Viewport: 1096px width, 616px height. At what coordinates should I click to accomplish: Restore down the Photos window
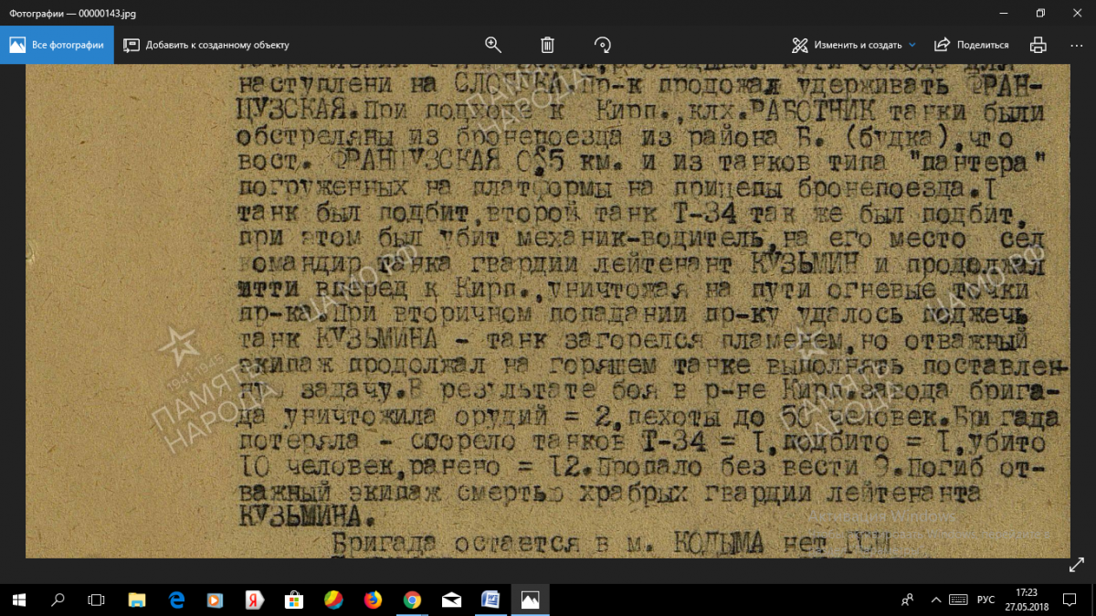tap(1040, 13)
